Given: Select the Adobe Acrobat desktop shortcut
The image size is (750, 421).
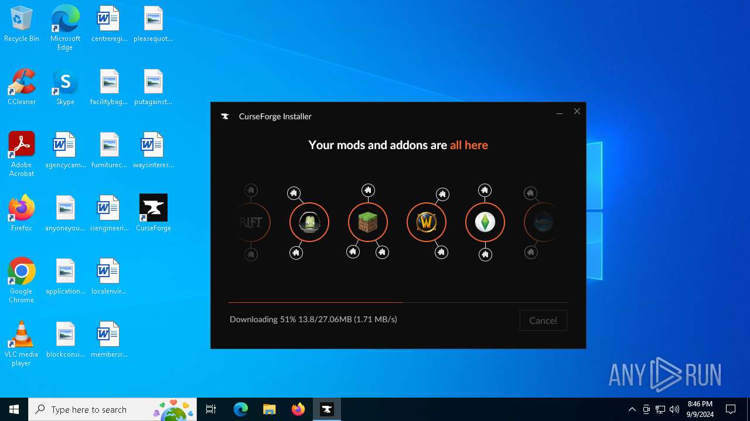Looking at the screenshot, I should click(22, 154).
